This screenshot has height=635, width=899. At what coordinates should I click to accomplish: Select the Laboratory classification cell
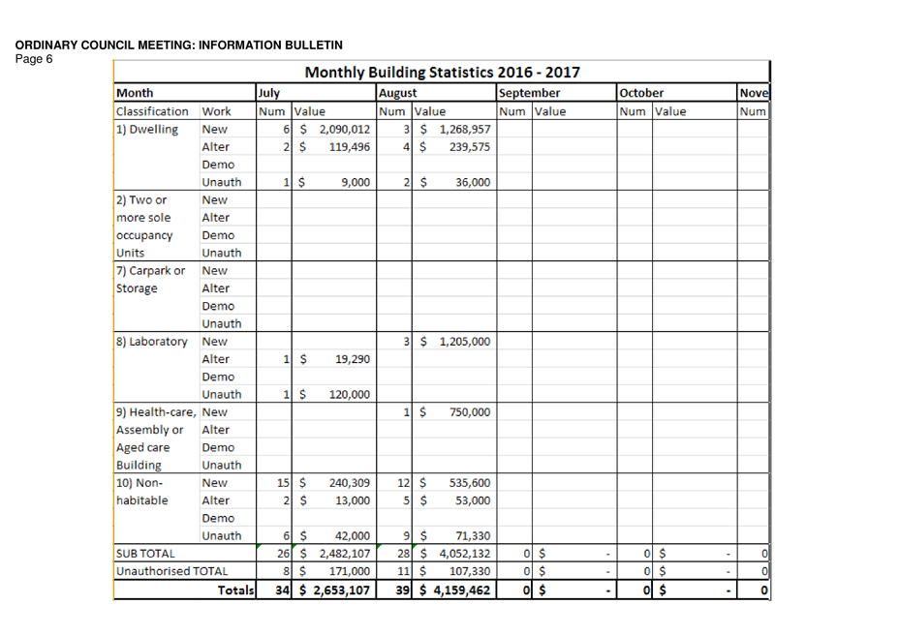155,342
